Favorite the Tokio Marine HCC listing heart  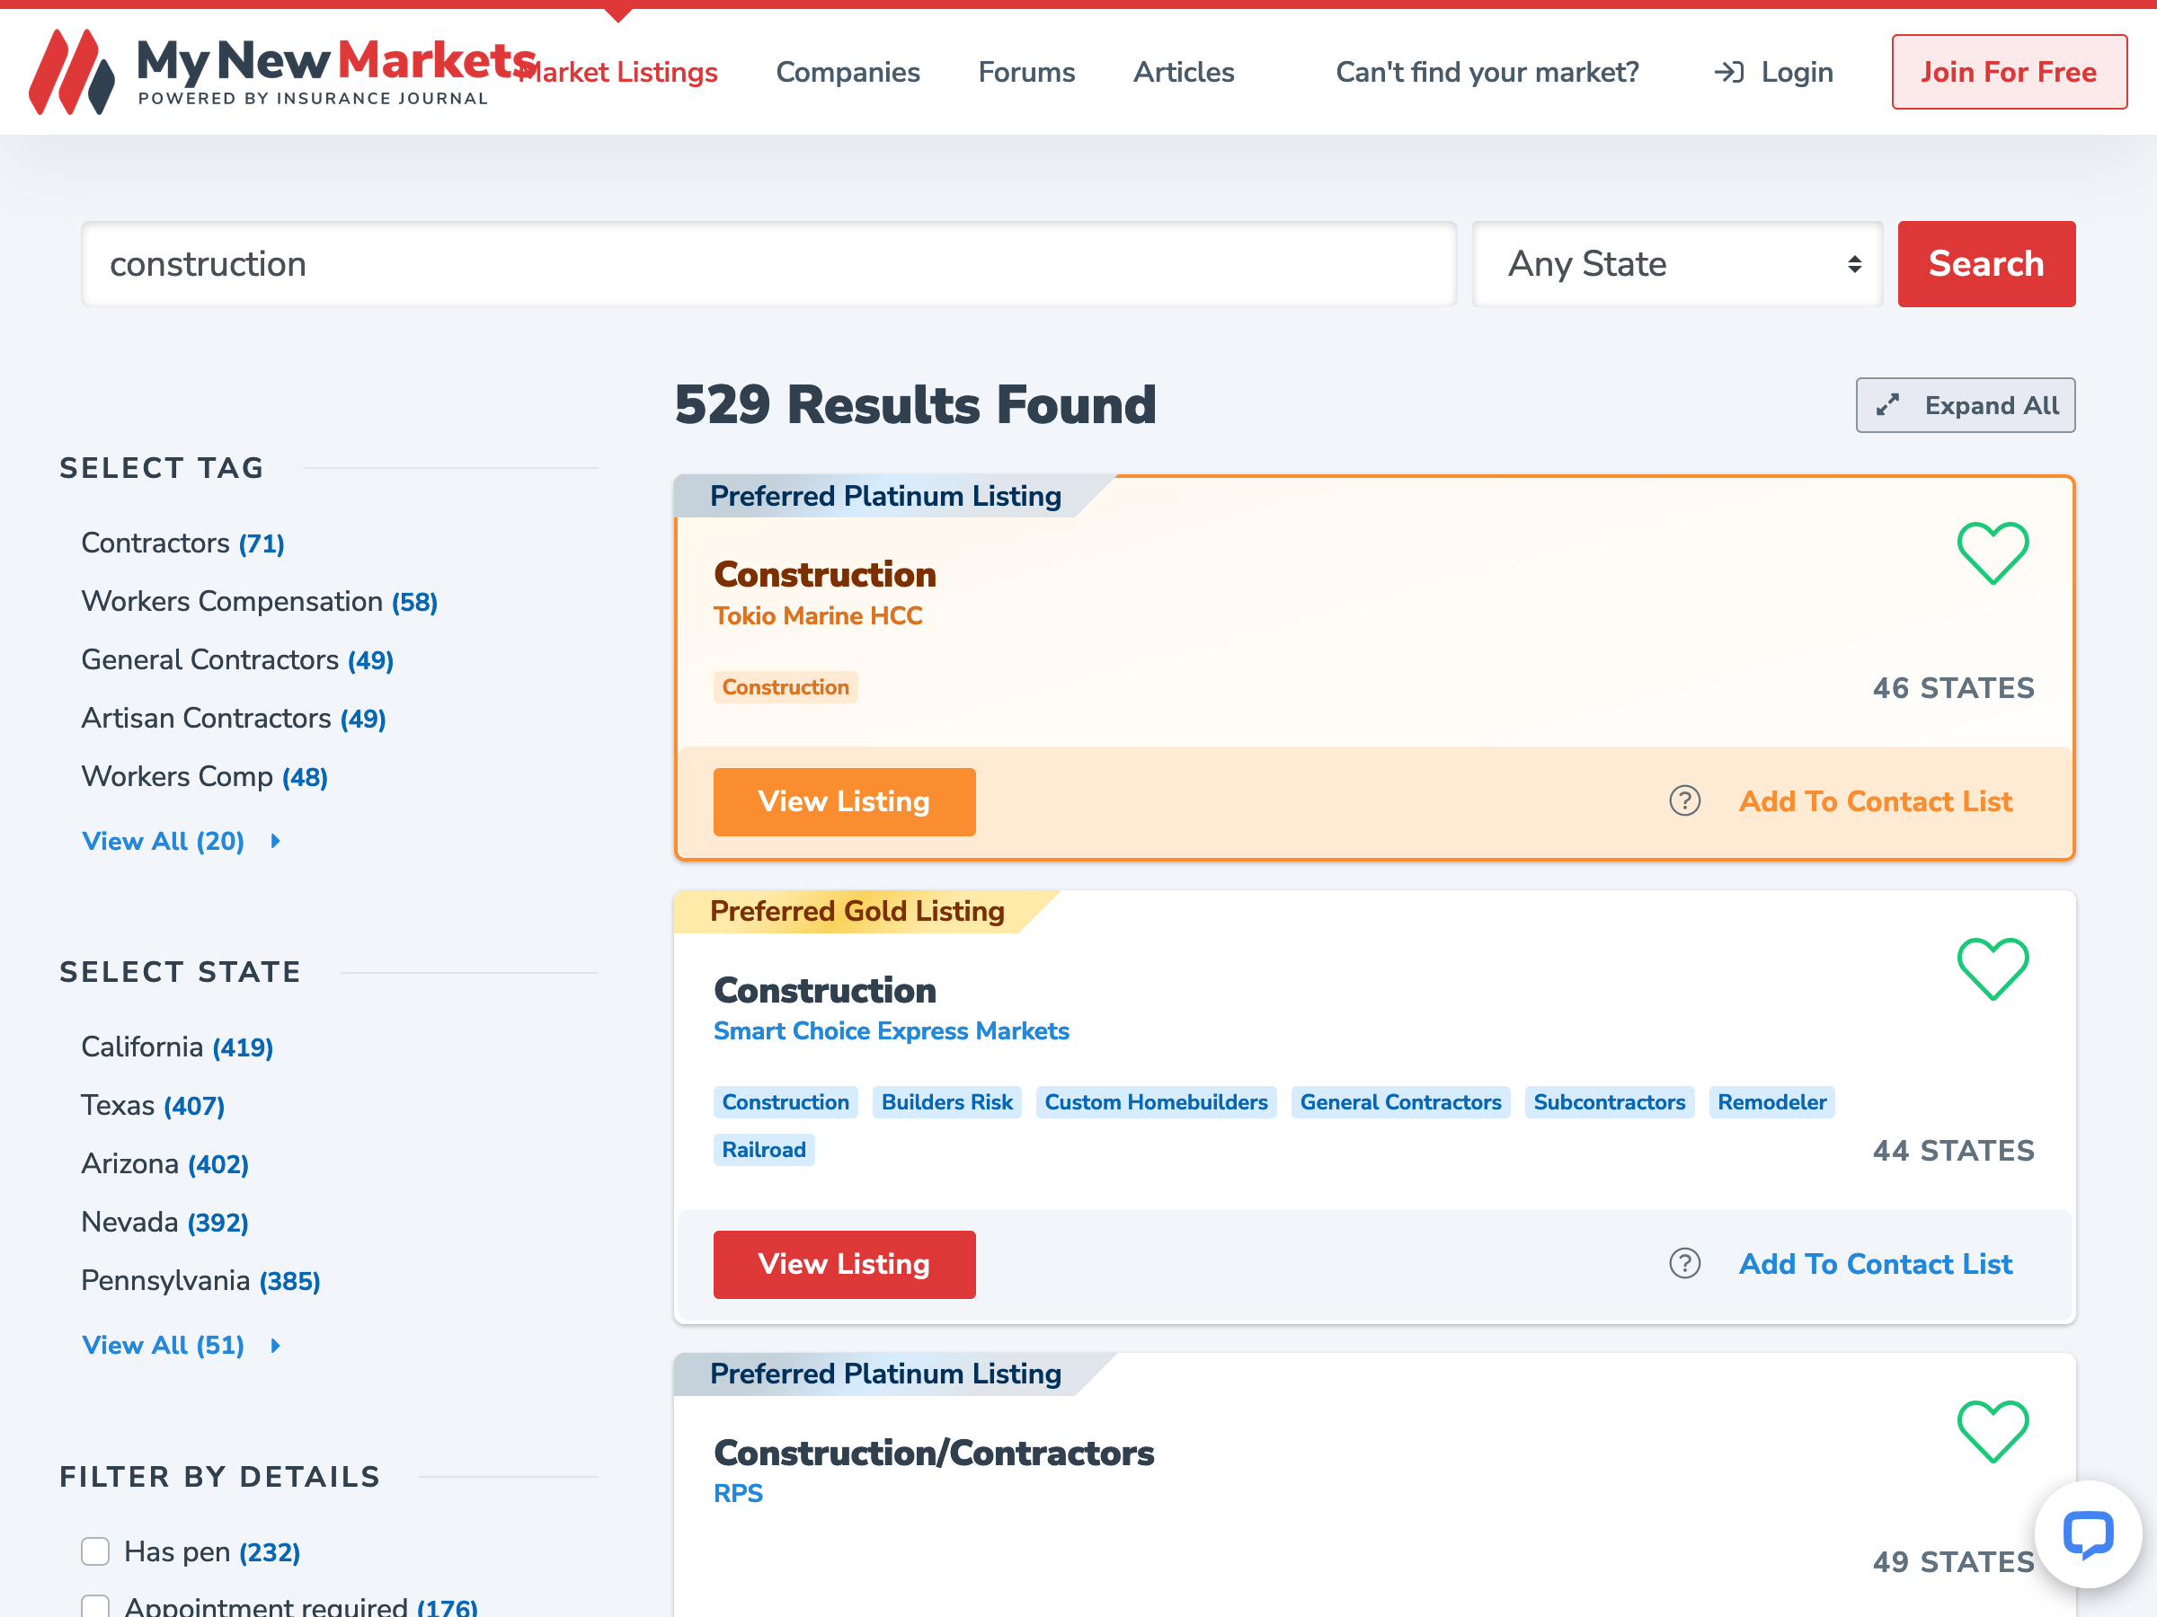point(1993,552)
